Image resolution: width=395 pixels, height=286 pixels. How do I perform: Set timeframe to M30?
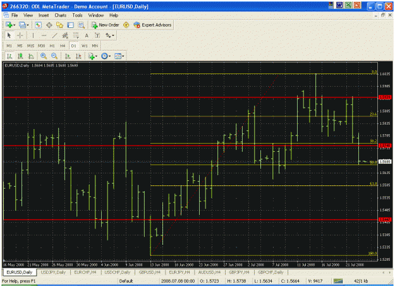41,46
